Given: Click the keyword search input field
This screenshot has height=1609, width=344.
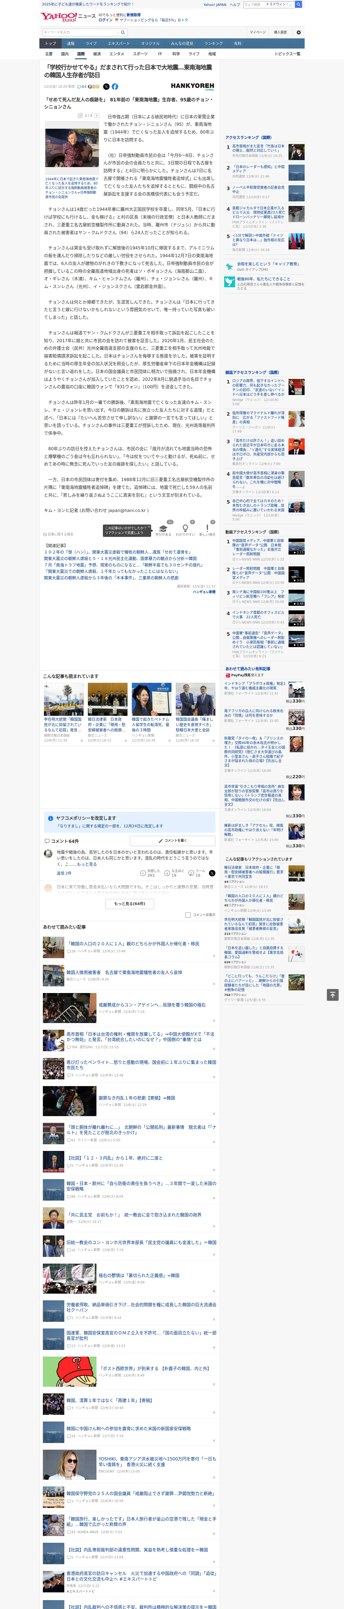Looking at the screenshot, I should [81, 32].
